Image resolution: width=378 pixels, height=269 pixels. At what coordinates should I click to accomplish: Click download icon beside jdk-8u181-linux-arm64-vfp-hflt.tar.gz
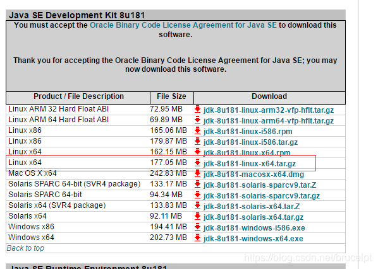[x=197, y=120]
